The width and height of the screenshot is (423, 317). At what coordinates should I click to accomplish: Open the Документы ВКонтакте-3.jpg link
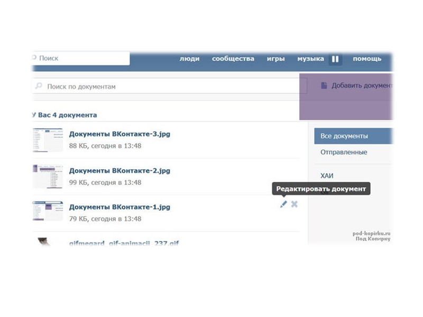(119, 134)
